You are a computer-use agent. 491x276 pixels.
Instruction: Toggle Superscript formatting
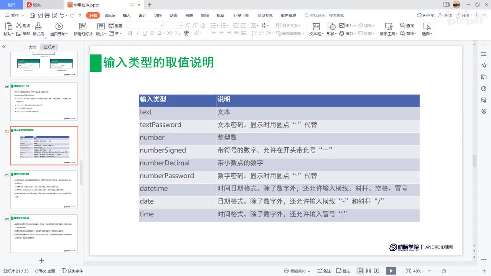169,33
